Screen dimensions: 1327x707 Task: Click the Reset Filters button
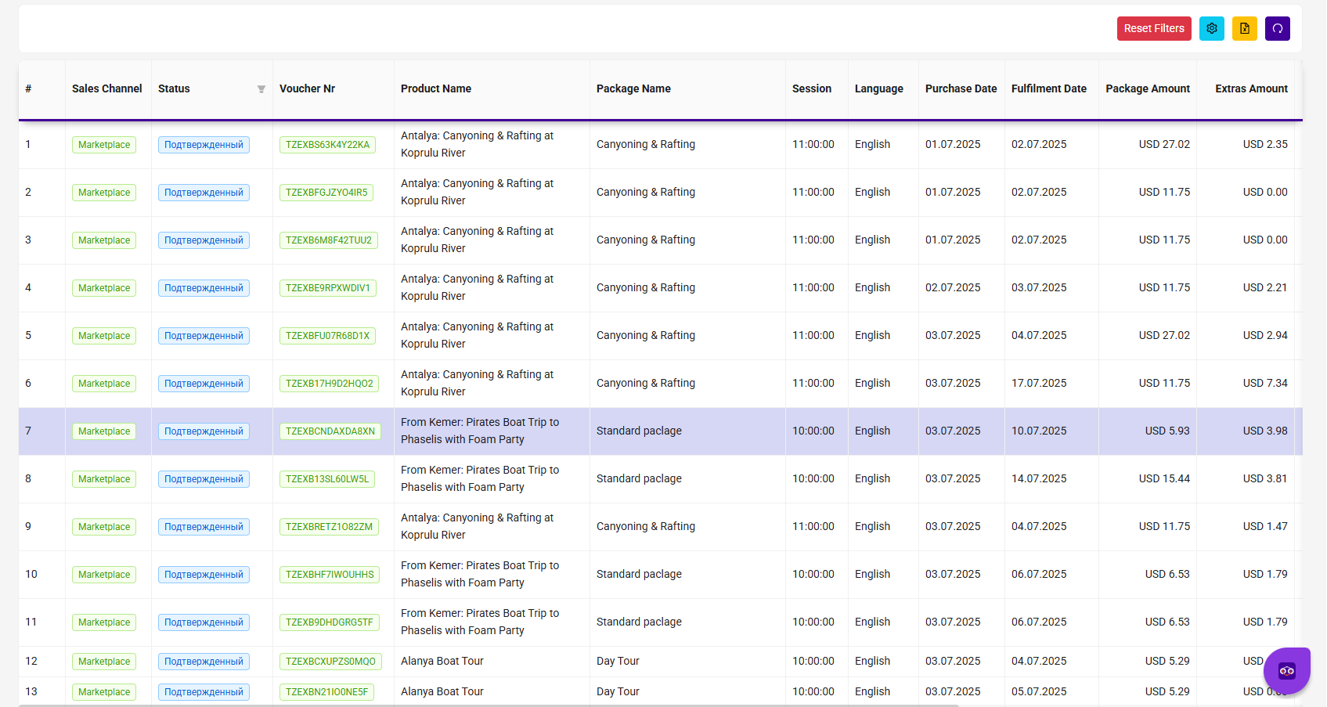pyautogui.click(x=1153, y=28)
